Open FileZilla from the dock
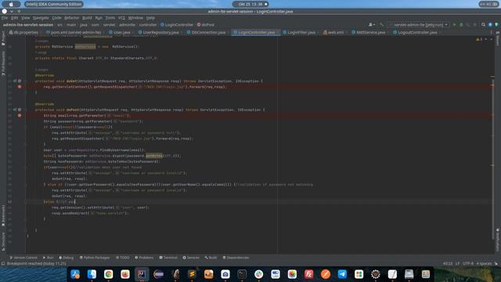 pyautogui.click(x=308, y=274)
